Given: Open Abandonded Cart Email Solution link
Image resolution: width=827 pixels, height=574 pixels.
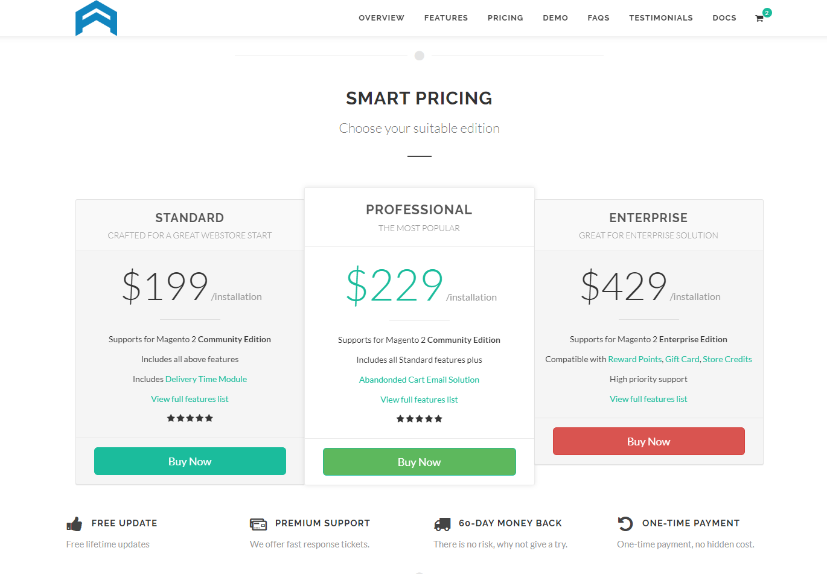Looking at the screenshot, I should coord(420,380).
